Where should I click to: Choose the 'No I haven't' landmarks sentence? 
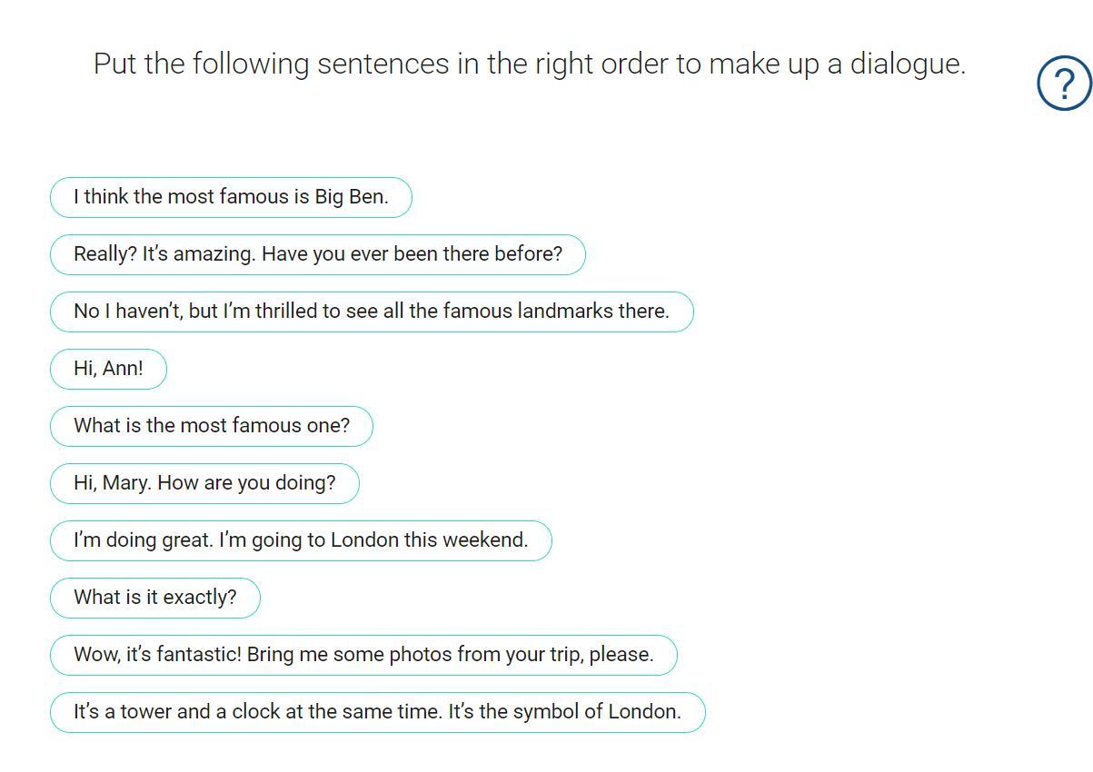(371, 312)
